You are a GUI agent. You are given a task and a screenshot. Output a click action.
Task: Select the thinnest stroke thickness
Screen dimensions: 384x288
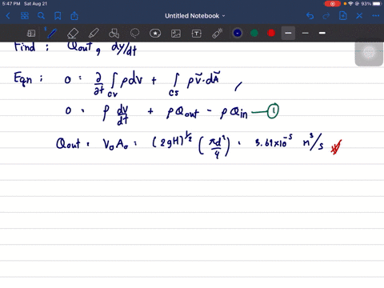(x=306, y=33)
